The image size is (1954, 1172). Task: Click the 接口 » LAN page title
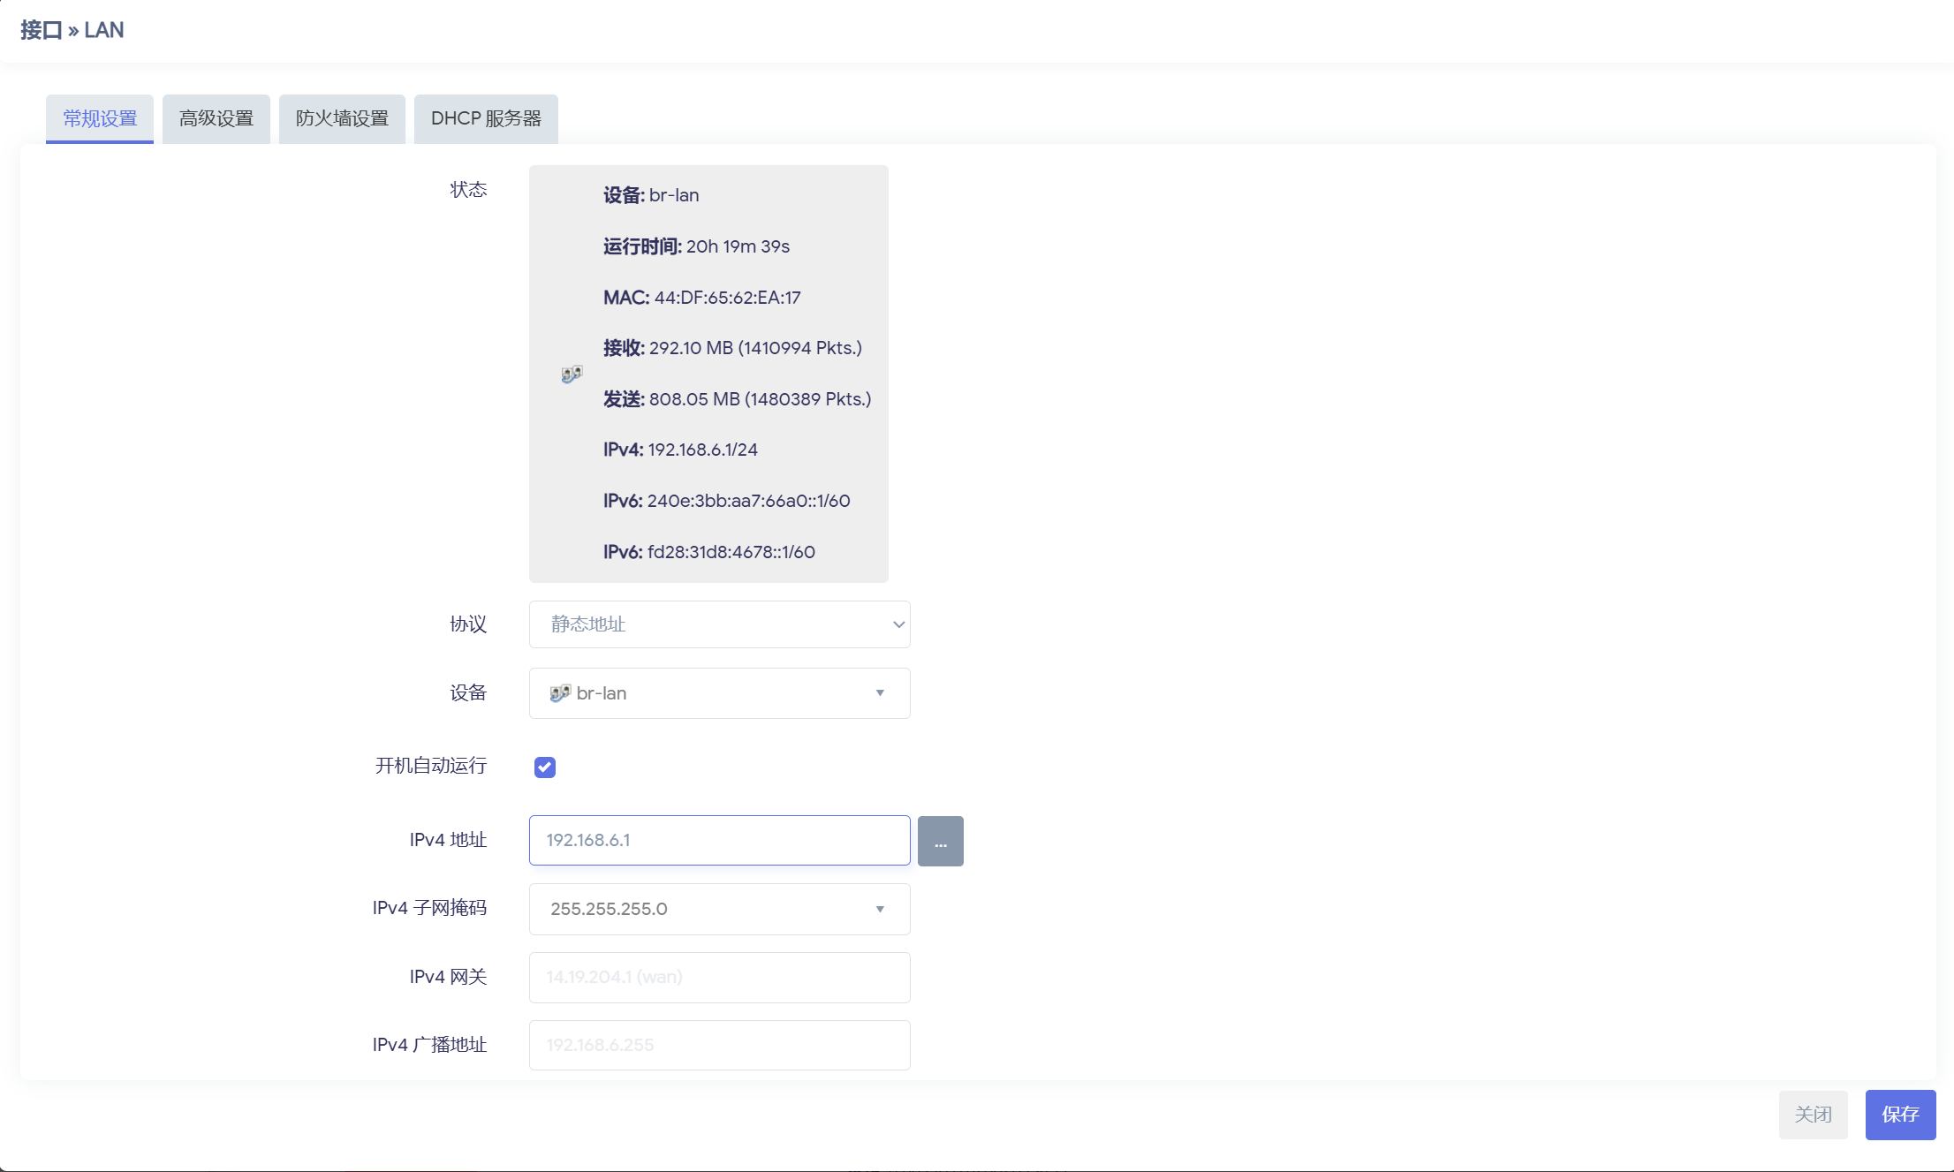point(72,30)
